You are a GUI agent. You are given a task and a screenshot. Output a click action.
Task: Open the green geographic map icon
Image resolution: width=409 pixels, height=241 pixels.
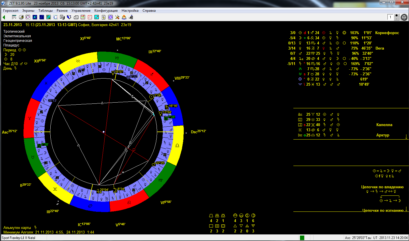49,17
